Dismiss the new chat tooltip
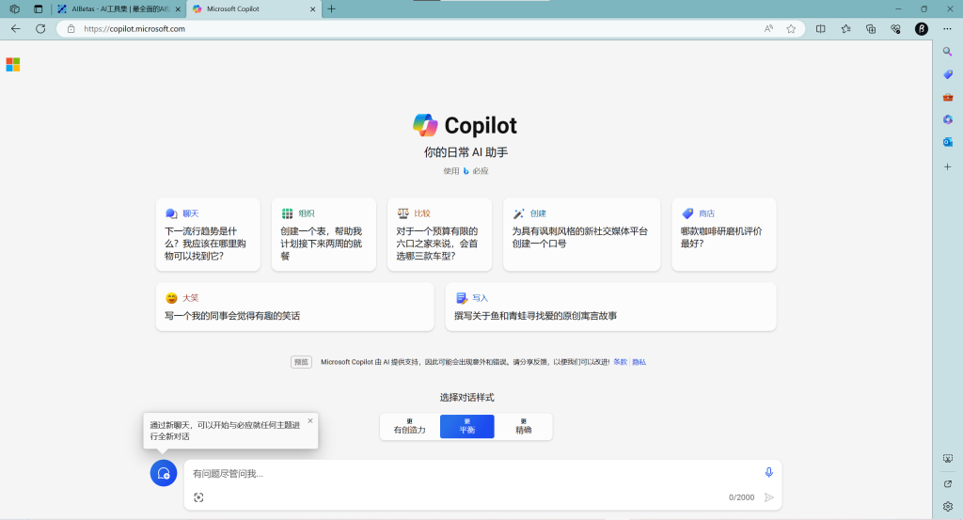963x520 pixels. [x=310, y=420]
